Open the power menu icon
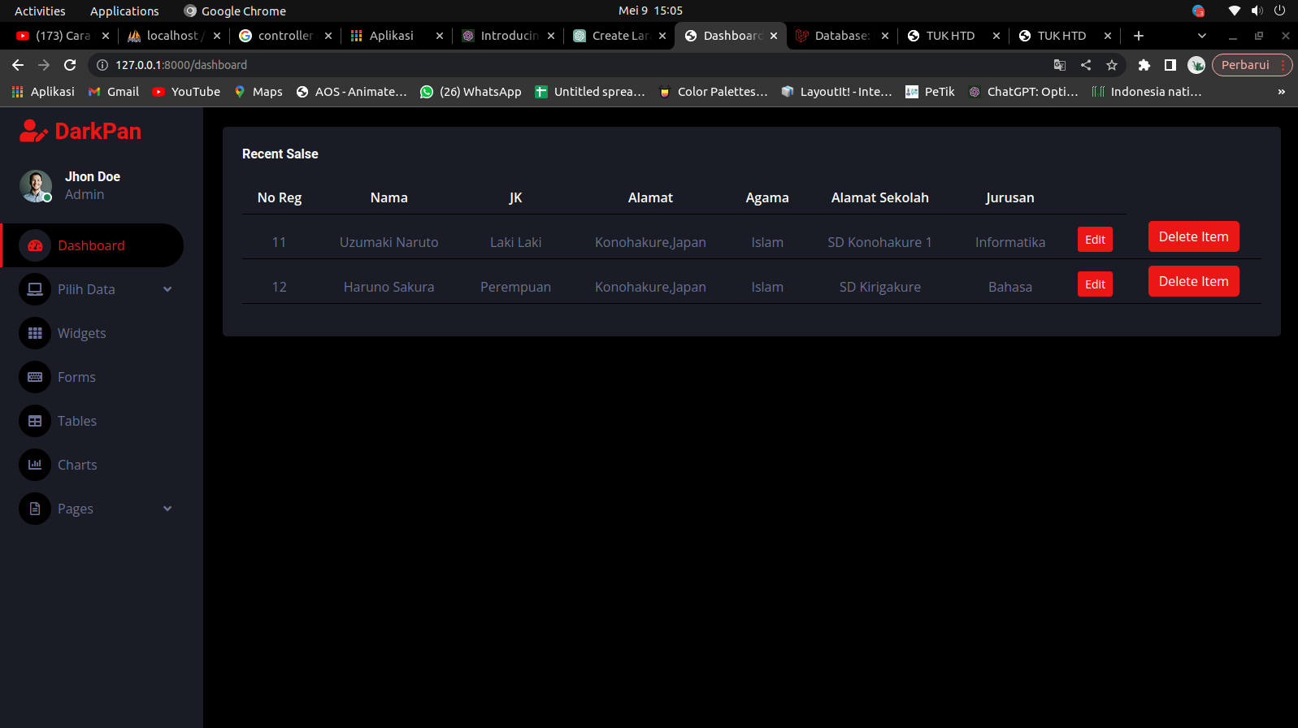The width and height of the screenshot is (1298, 728). (x=1279, y=11)
